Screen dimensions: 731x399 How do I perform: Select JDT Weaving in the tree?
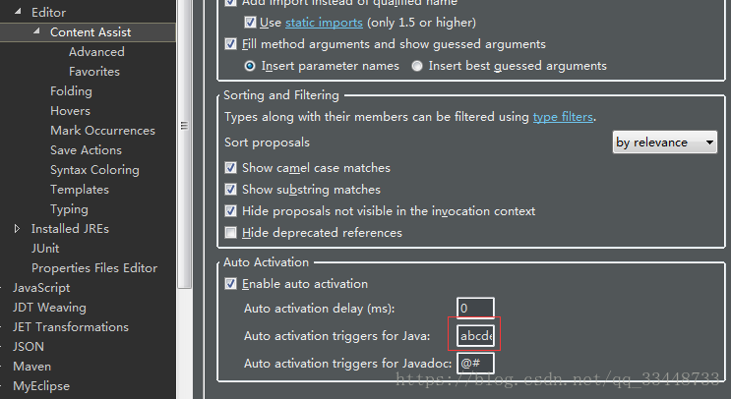coord(49,308)
